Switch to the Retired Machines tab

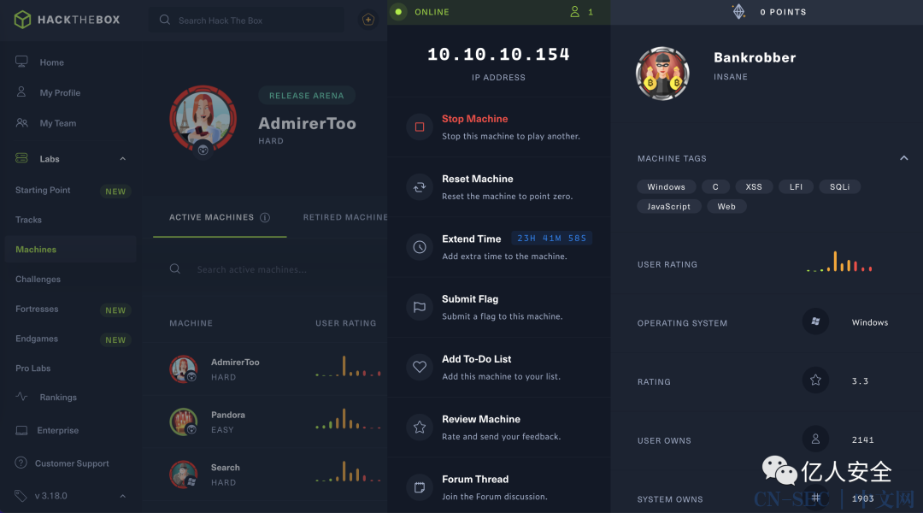345,217
